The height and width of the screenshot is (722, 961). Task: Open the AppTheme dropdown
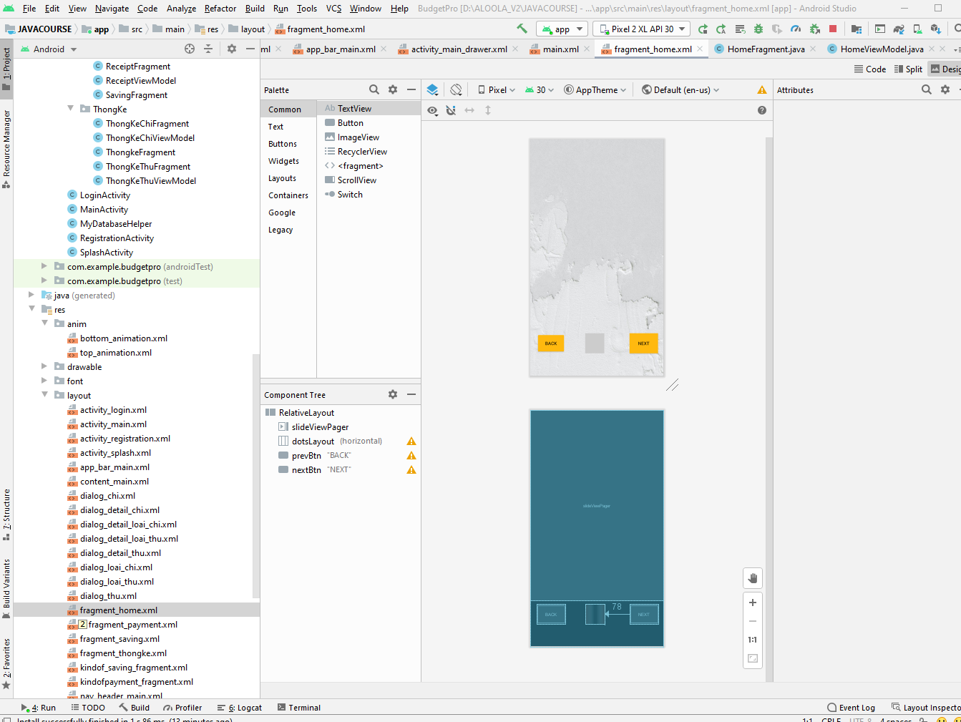coord(595,90)
